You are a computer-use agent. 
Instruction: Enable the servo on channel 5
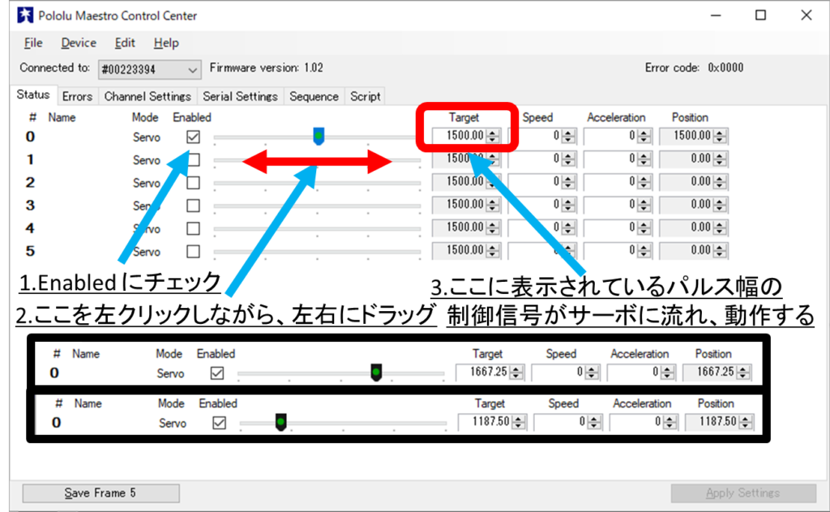coord(193,251)
